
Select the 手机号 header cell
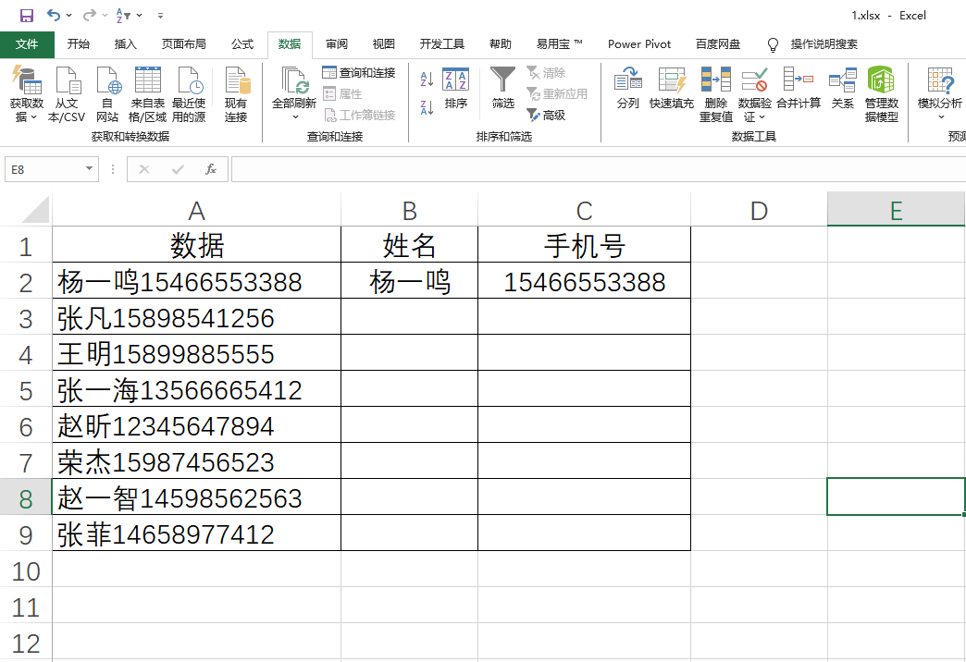click(584, 245)
